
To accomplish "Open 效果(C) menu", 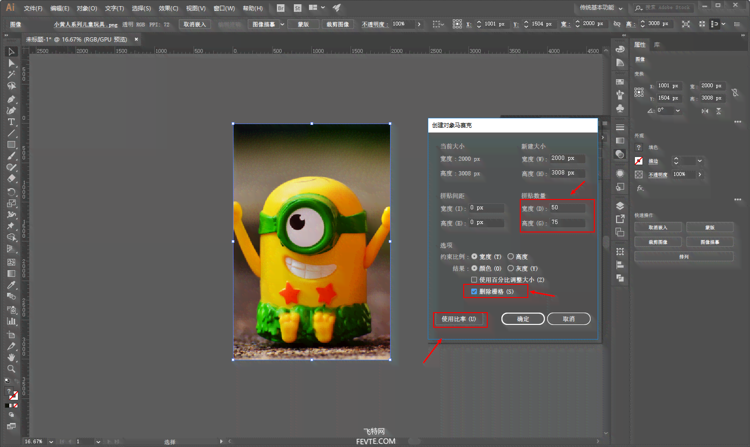I will [x=168, y=8].
